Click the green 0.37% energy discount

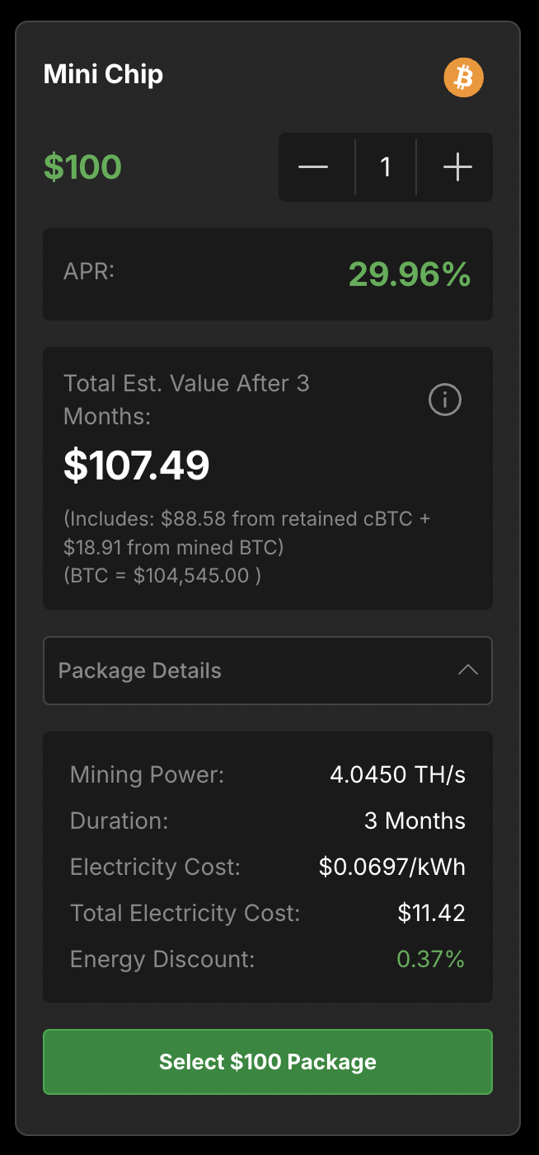430,959
